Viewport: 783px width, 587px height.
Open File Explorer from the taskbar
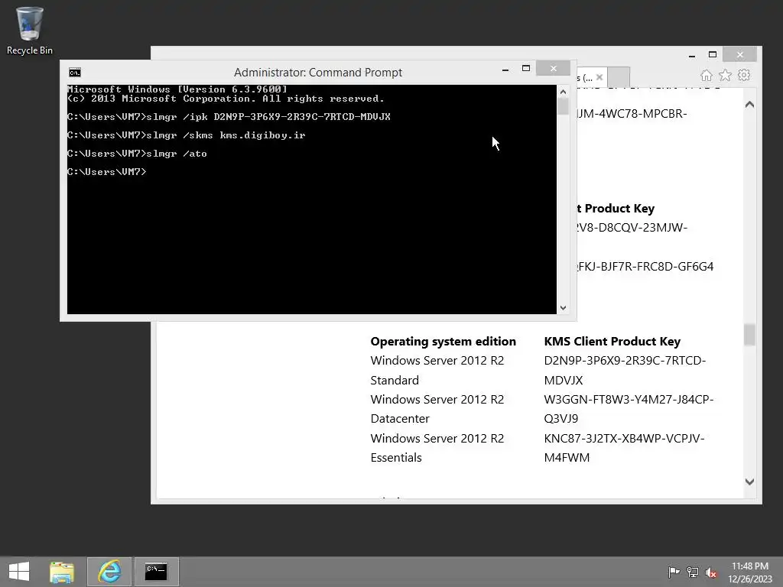click(62, 572)
